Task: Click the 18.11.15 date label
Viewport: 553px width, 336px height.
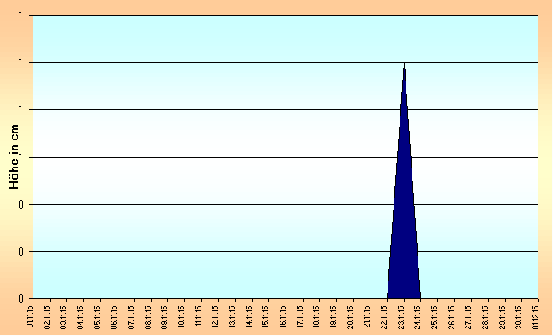Action: [x=316, y=316]
